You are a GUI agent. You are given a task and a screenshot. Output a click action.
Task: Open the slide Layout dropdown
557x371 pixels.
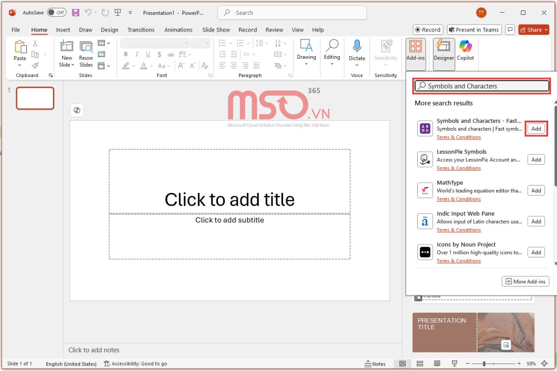tap(104, 43)
